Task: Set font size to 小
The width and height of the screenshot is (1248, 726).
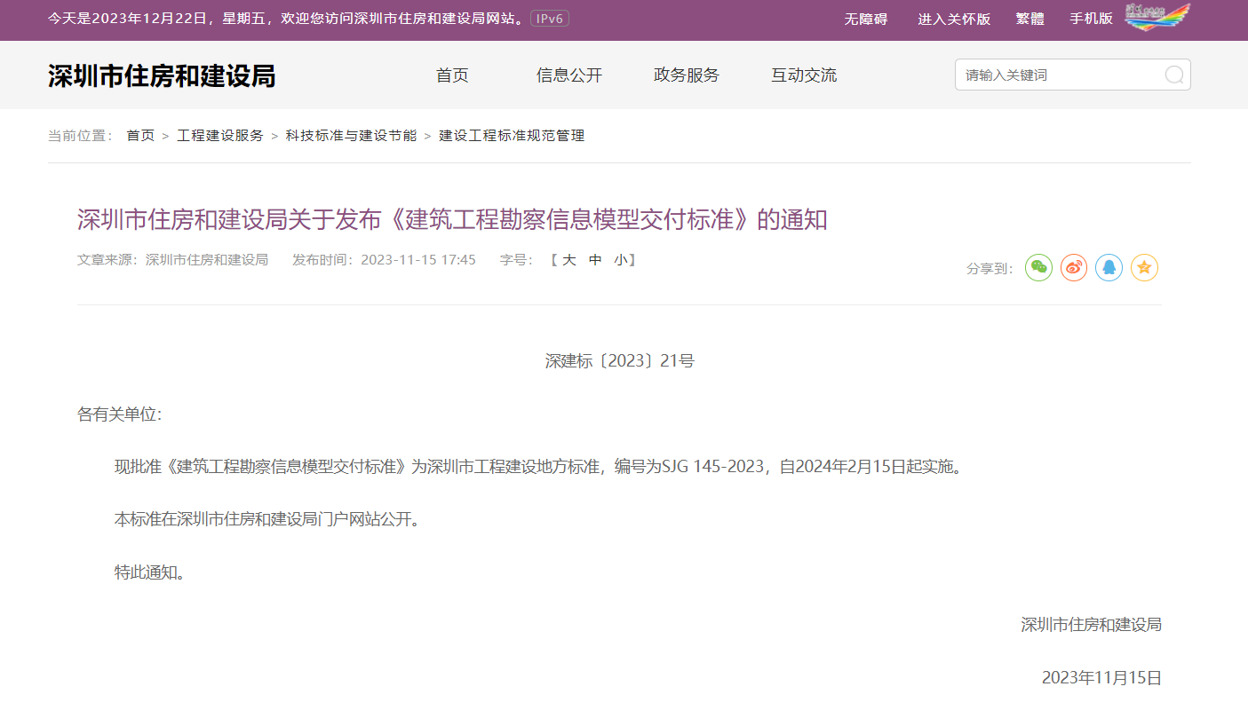Action: coord(620,260)
